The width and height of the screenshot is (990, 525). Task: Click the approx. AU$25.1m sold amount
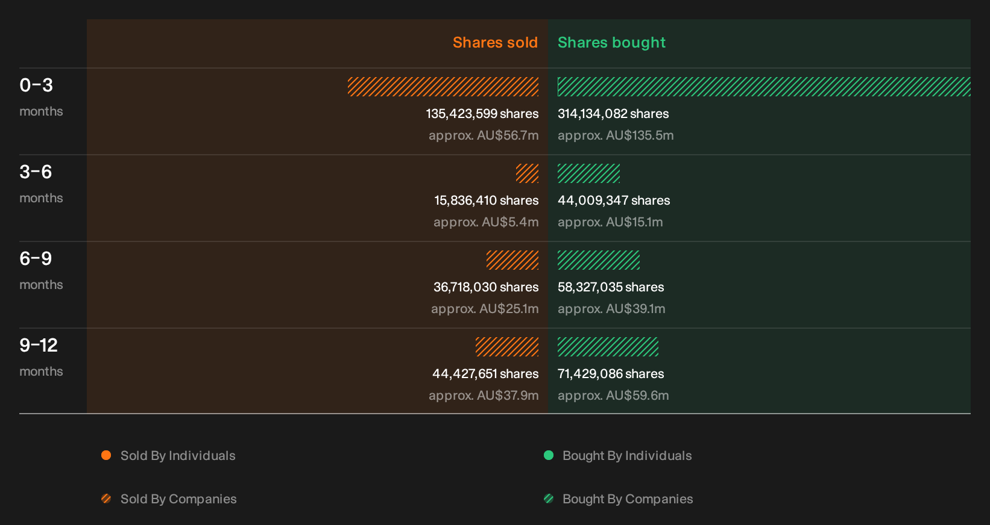click(x=485, y=309)
